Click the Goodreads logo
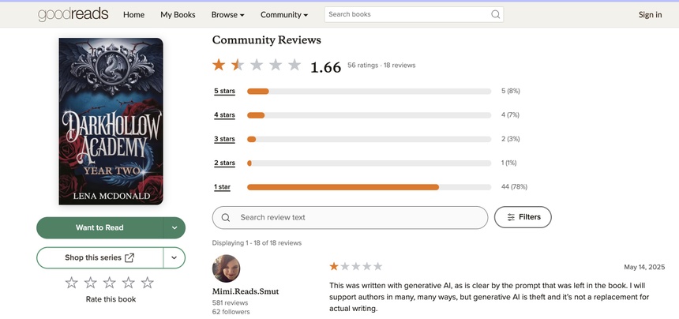The image size is (679, 319). (73, 14)
